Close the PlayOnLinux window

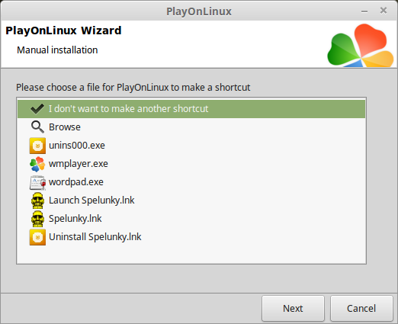tap(384, 11)
